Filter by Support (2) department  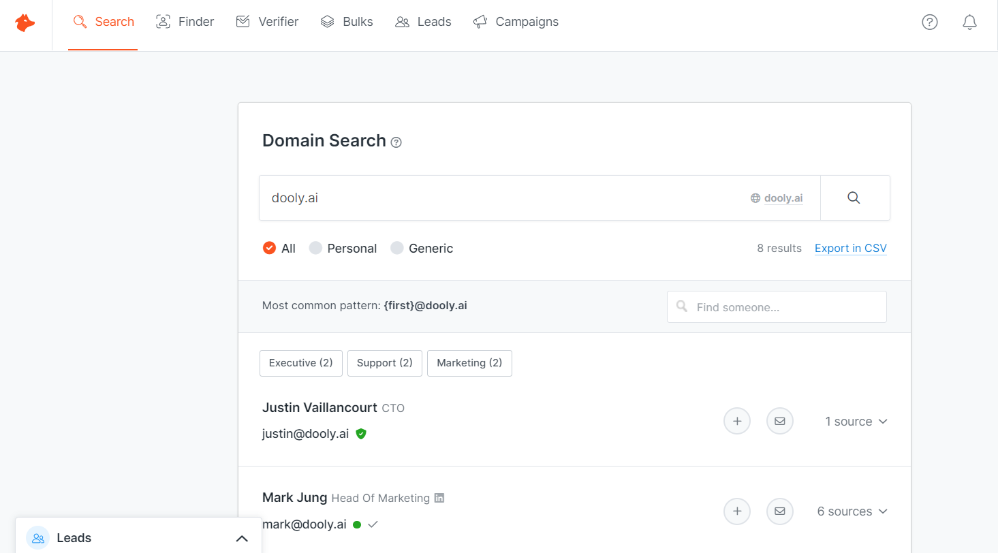(385, 363)
